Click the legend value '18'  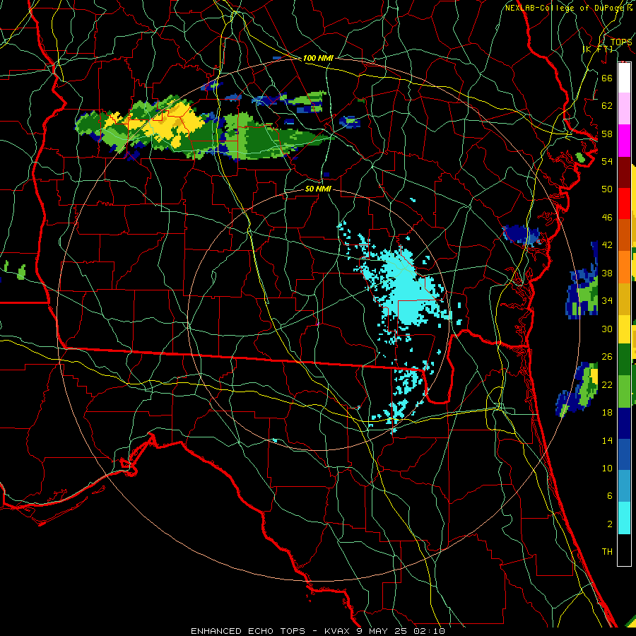tap(607, 413)
